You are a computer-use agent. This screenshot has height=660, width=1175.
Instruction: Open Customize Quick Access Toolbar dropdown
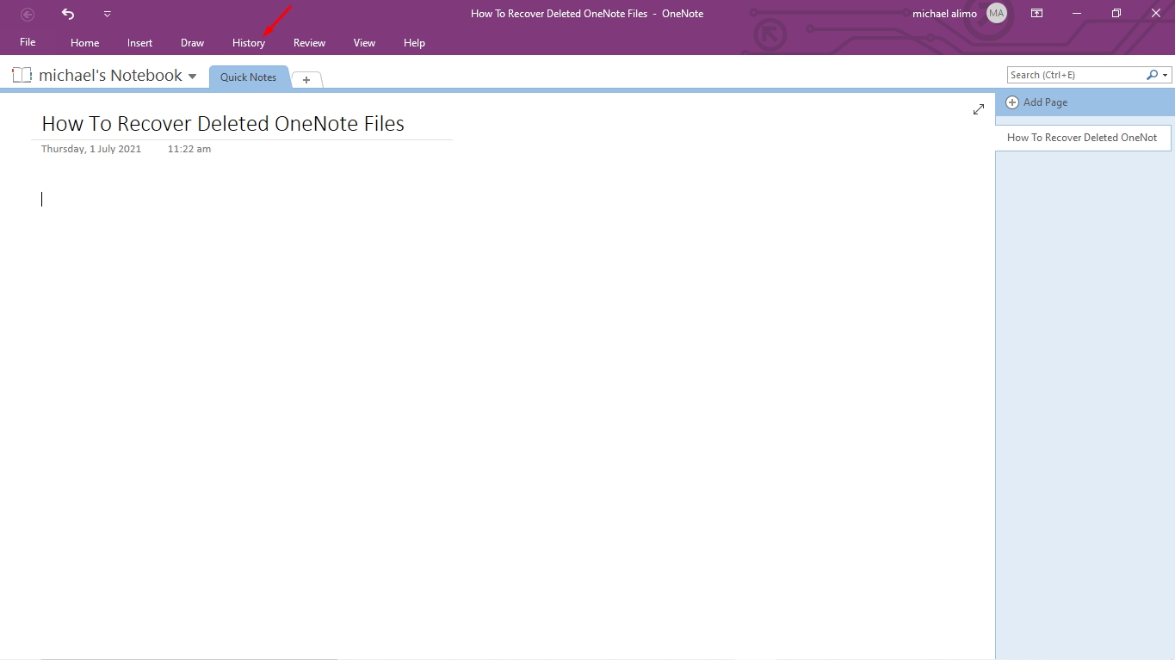click(107, 14)
